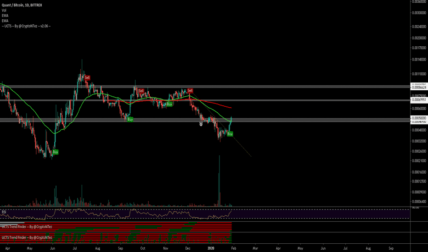Click the Dec label on time axis
The height and width of the screenshot is (252, 428).
tap(188, 248)
